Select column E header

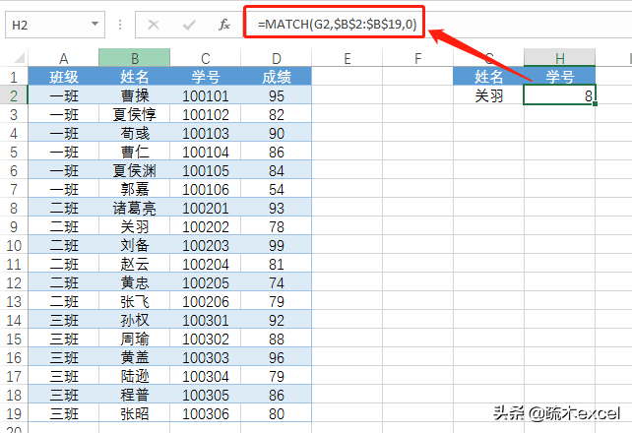[348, 58]
